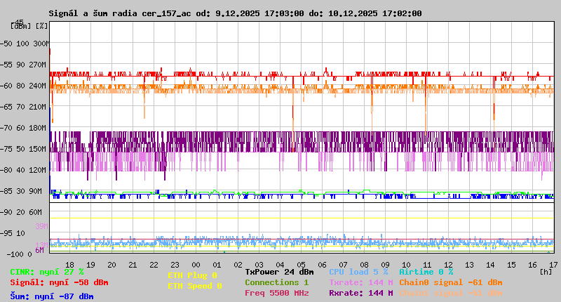Click the TxPower 24 dBm legend text
Image resolution: width=561 pixels, height=302 pixels.
[x=279, y=272]
